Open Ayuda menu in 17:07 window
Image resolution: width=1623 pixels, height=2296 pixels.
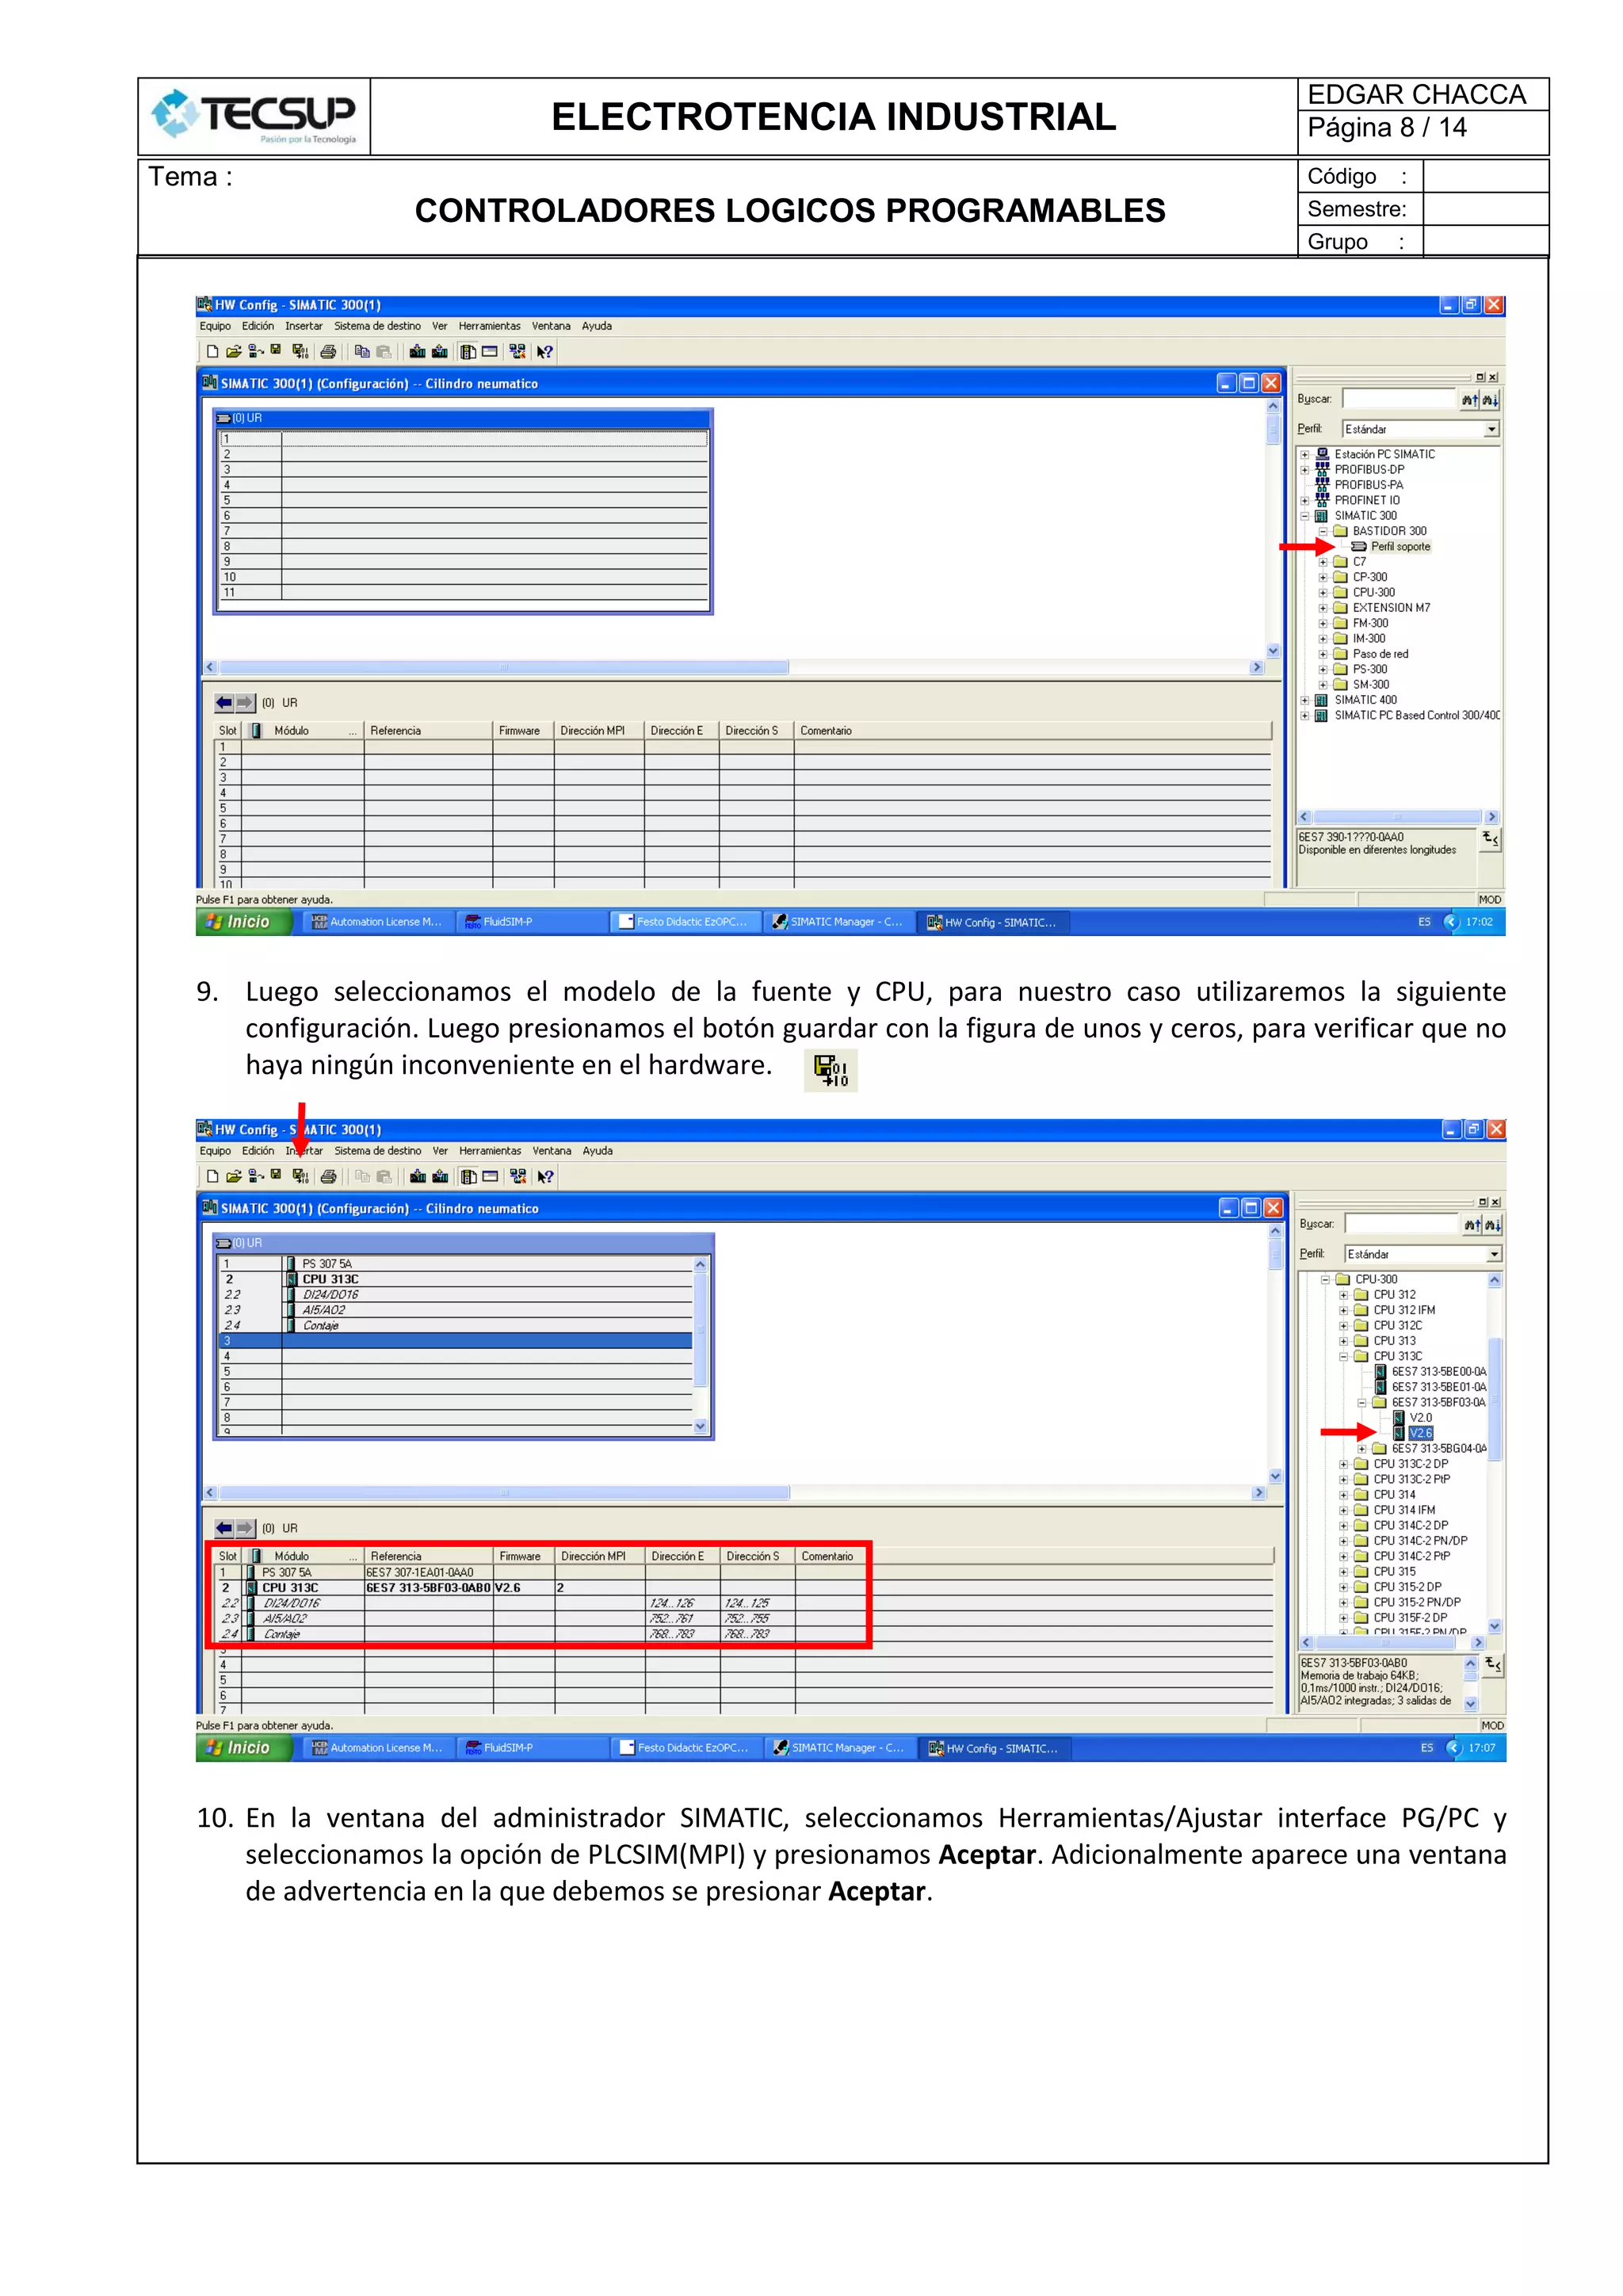coord(598,1151)
